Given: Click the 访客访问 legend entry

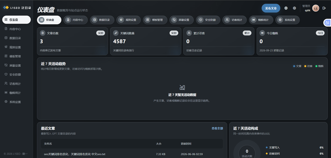Looking at the screenshot, I should click(295, 153).
